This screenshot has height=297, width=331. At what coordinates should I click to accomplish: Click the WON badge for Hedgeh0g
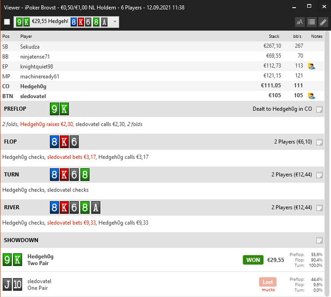pos(253,260)
